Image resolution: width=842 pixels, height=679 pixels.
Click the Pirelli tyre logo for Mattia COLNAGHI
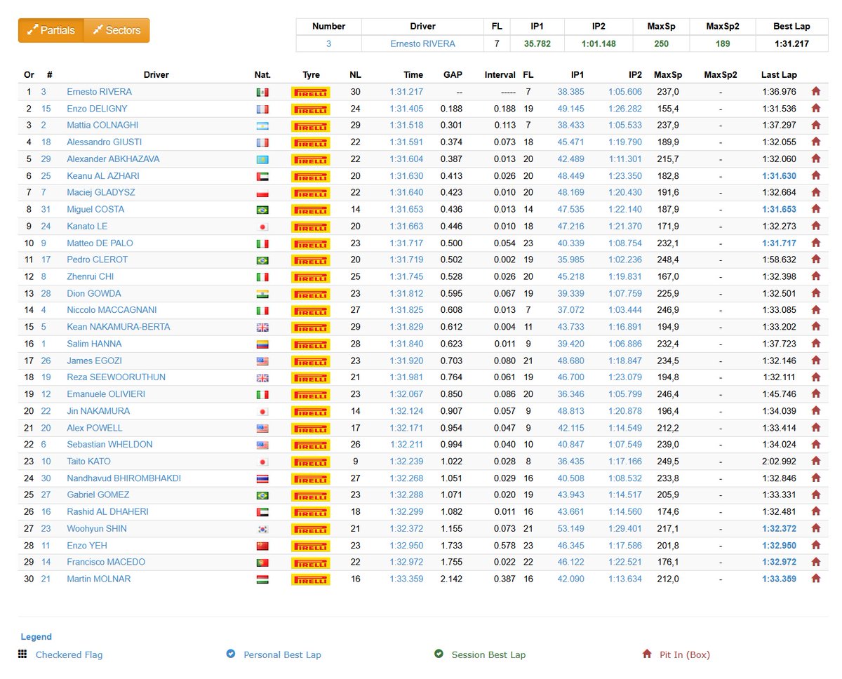pos(311,126)
